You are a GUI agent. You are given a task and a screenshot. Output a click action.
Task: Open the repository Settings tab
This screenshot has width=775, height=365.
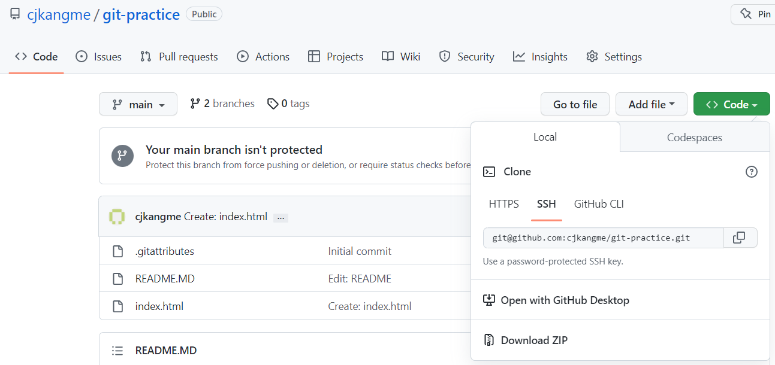[x=614, y=57]
